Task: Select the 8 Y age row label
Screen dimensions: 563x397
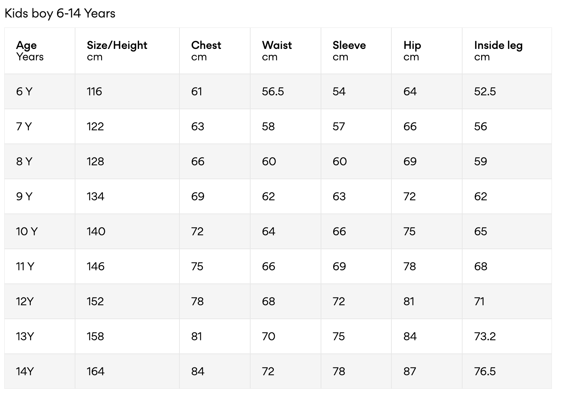Action: (24, 162)
